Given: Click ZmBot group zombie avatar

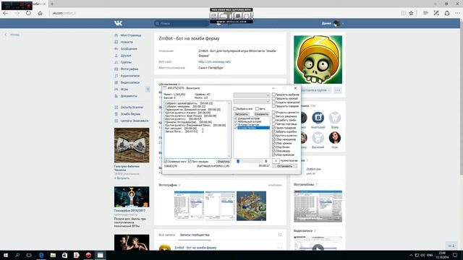Looking at the screenshot, I should [318, 59].
